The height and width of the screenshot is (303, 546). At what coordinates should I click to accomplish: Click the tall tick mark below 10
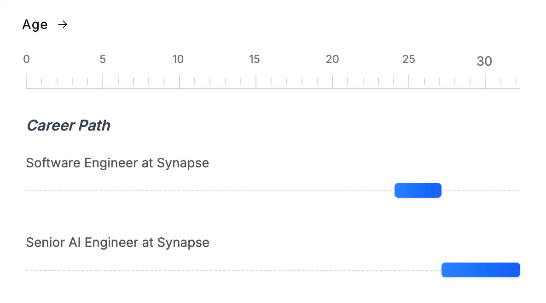(x=180, y=80)
